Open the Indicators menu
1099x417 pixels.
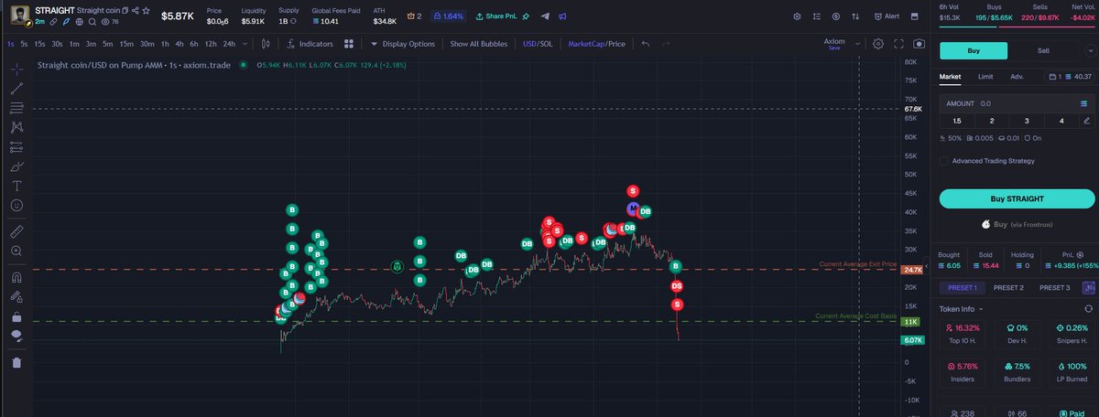[309, 43]
